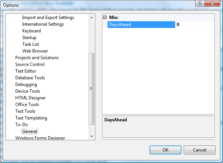Click the tree scrollbar up arrow
223x163 pixels.
pos(92,17)
